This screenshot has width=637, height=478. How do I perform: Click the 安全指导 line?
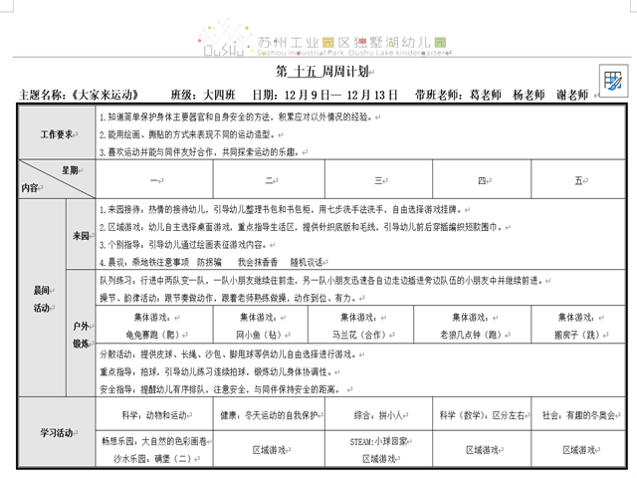coord(220,389)
